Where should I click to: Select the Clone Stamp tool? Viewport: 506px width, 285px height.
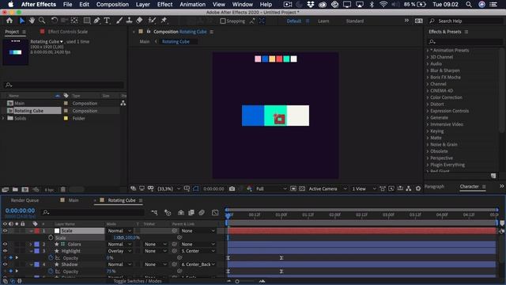(129, 21)
